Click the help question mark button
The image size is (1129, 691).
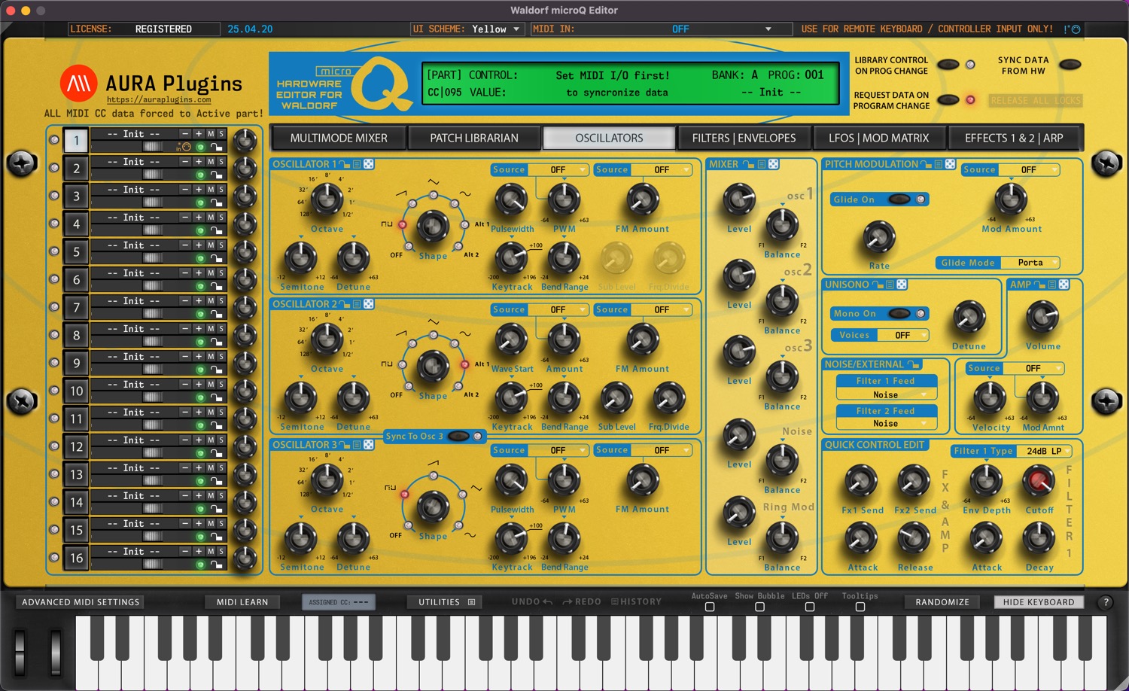point(1106,602)
